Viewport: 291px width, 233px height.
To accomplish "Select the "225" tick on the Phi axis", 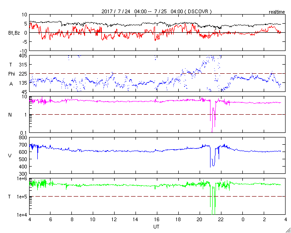I will point(24,74).
